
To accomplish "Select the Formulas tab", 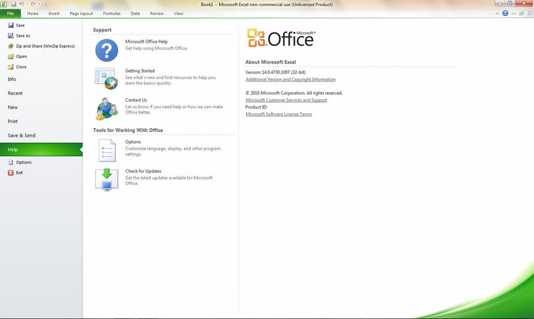I will [111, 13].
